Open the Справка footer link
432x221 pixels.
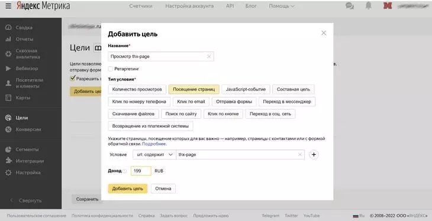146,216
